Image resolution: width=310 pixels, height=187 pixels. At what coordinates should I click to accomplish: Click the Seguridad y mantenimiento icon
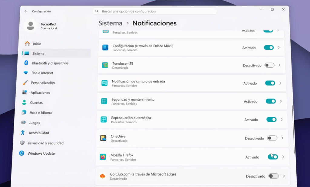pos(104,101)
